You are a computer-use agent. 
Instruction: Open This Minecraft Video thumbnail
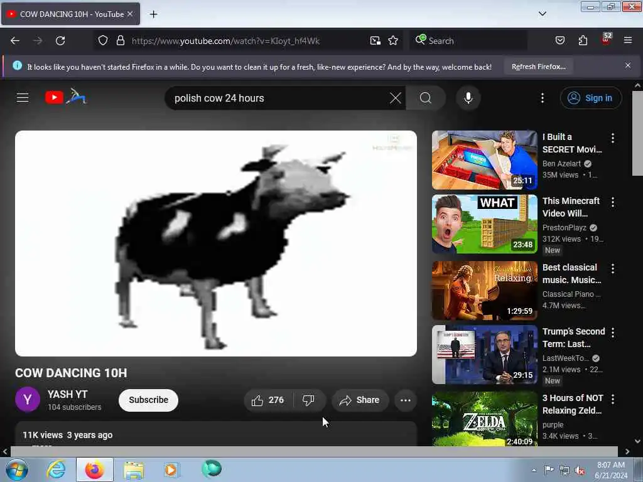point(484,224)
